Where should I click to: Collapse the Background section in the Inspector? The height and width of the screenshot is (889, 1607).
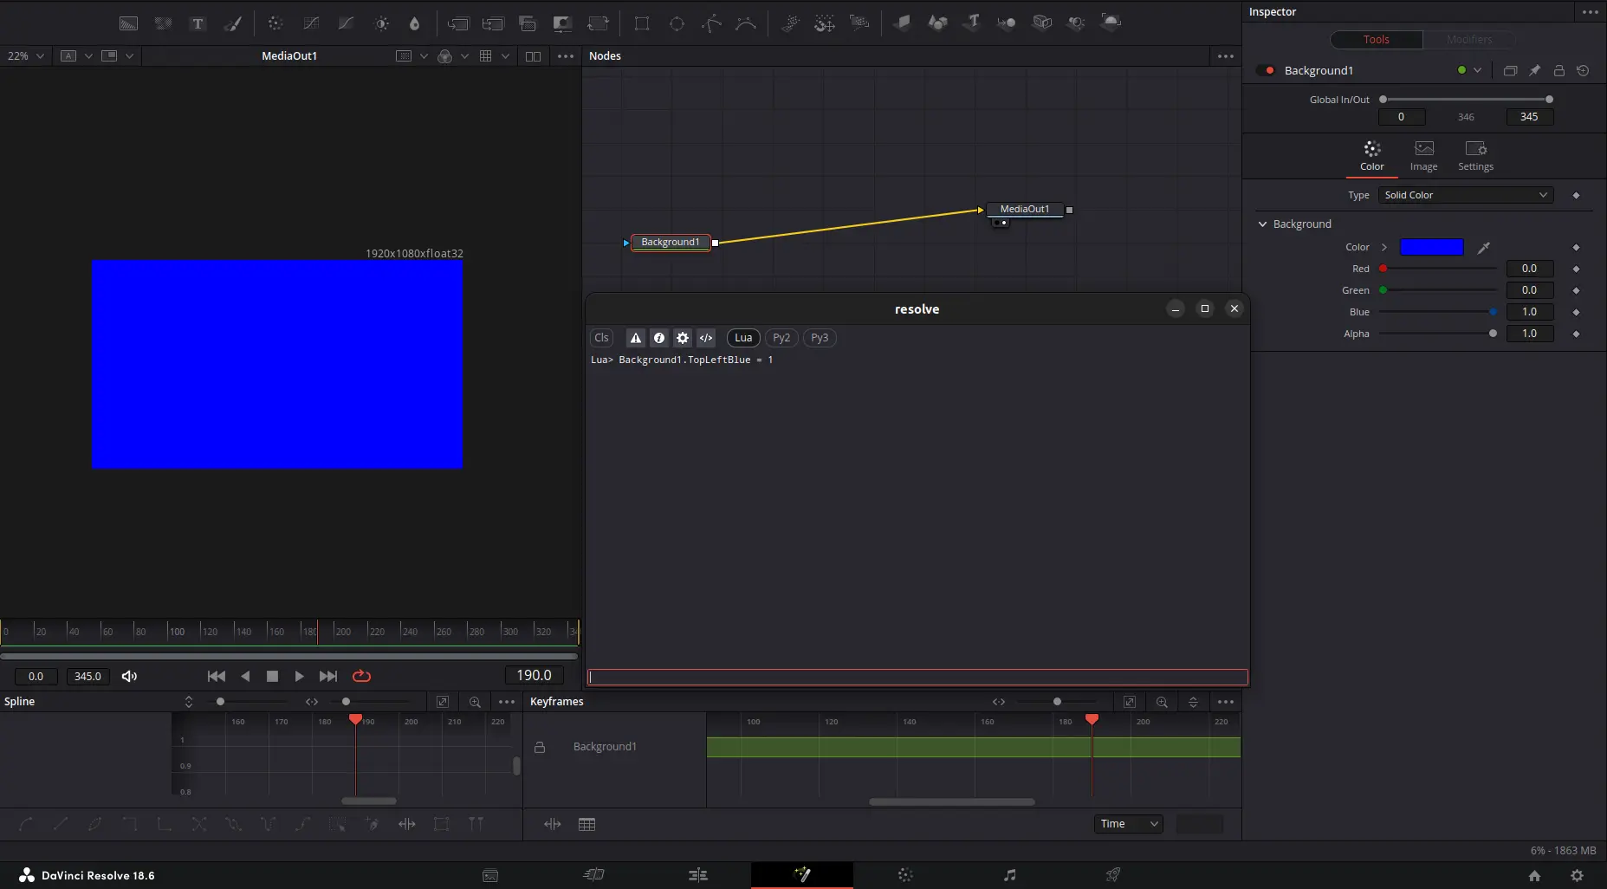(1262, 224)
